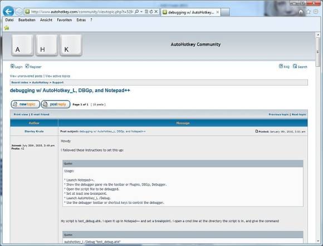This screenshot has height=246, width=323.
Task: Select the debugging w/ AutoHotkey tab
Action: (x=190, y=12)
